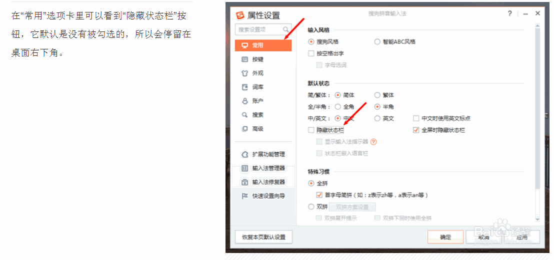The image size is (554, 260).
Task: Confirm with the 确定 button
Action: coord(445,237)
